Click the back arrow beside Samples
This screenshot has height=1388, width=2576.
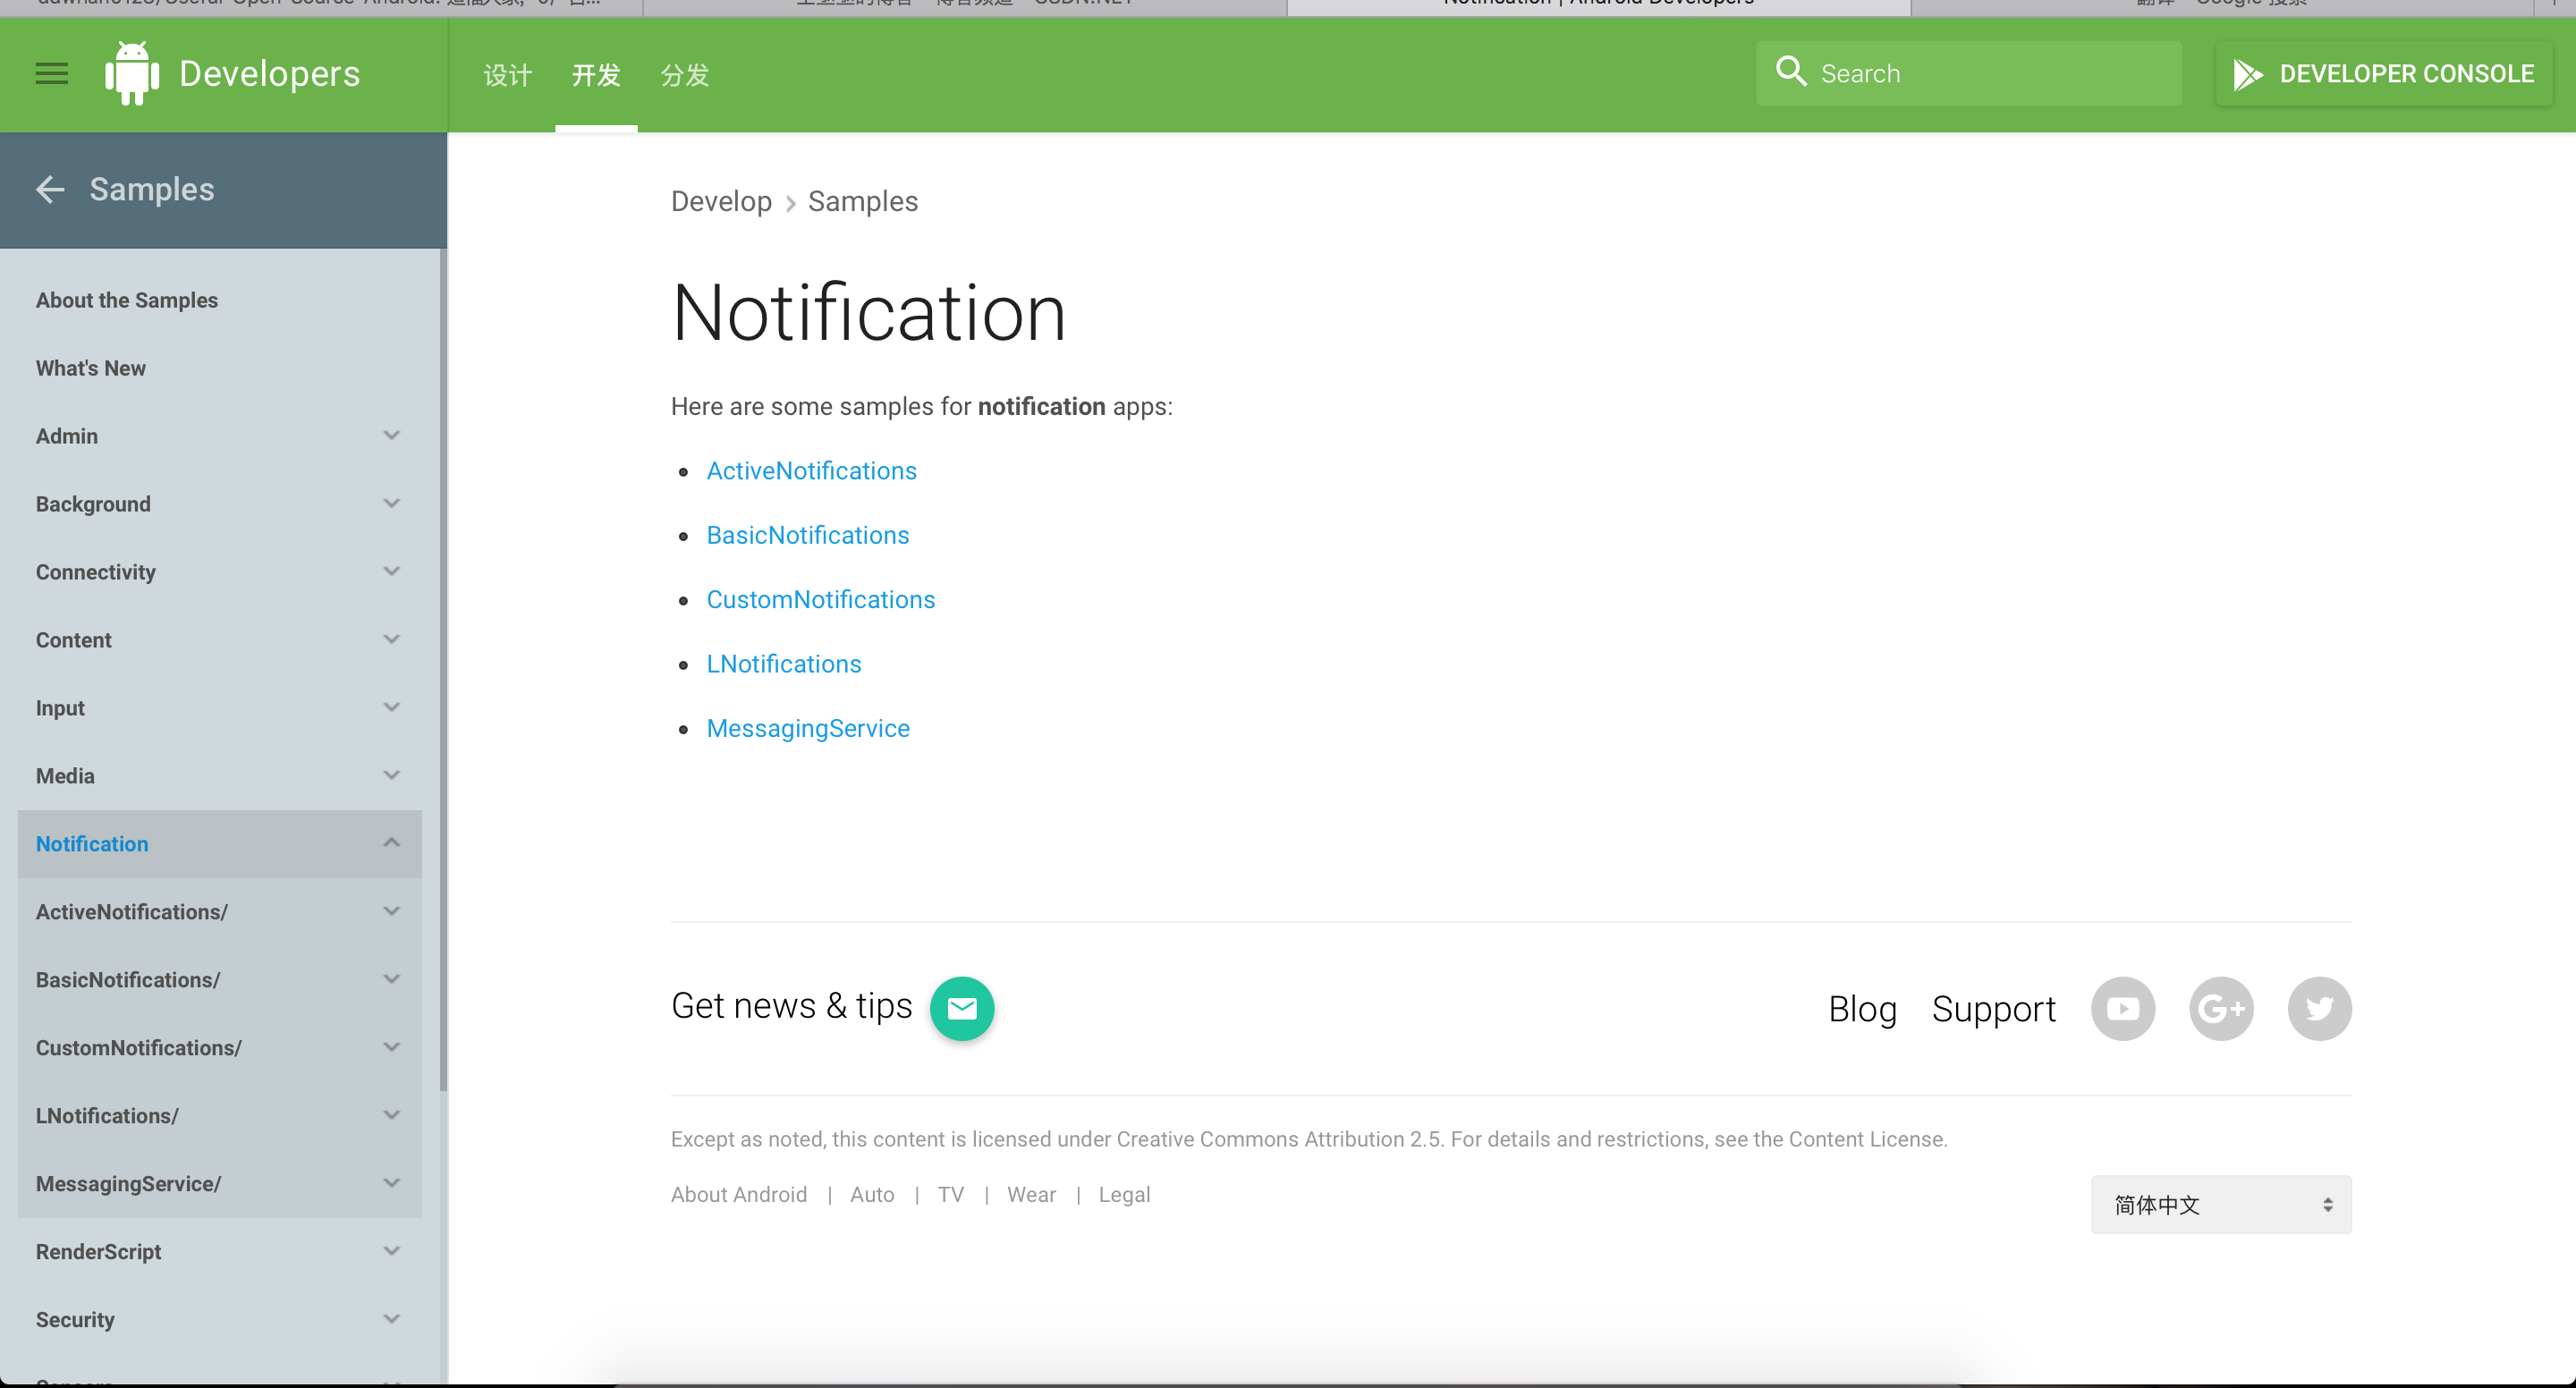tap(50, 189)
